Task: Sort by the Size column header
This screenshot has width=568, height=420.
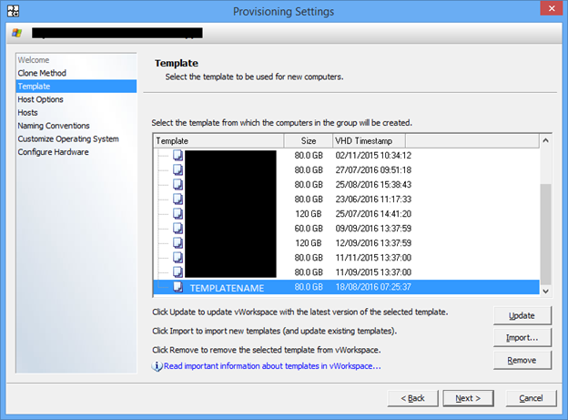Action: click(309, 140)
